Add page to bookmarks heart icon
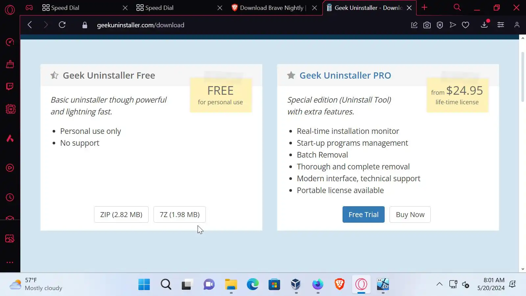 point(466,25)
